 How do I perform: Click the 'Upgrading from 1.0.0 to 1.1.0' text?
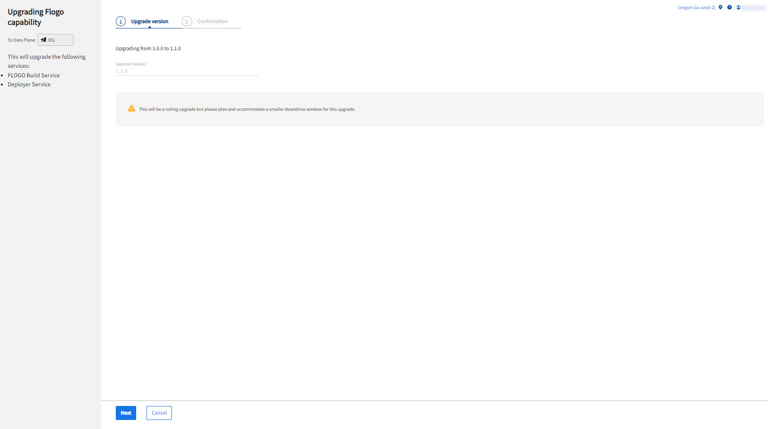click(x=148, y=48)
